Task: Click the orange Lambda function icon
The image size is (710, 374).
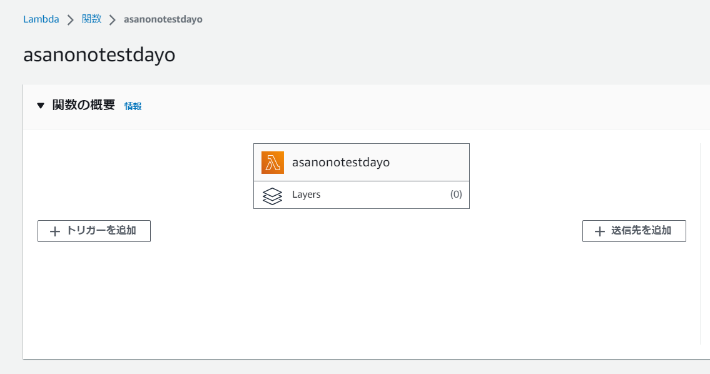Action: pyautogui.click(x=273, y=163)
